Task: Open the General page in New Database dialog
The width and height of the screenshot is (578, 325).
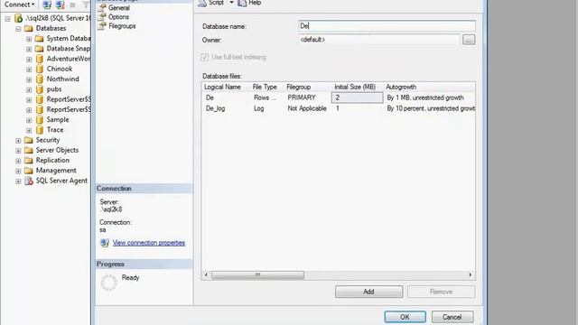Action: tap(118, 8)
